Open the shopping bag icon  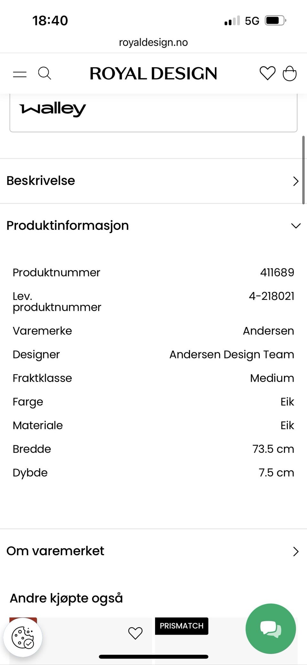click(290, 73)
